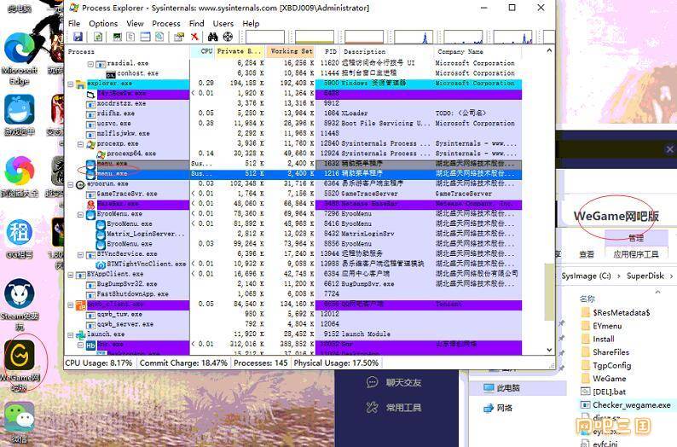Open the Options menu

tap(103, 23)
